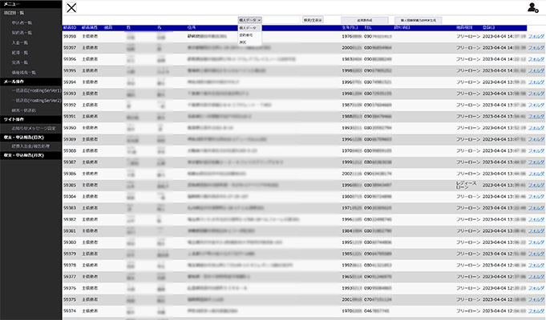
Task: Click the 顧客ID column header
Action: [x=70, y=27]
